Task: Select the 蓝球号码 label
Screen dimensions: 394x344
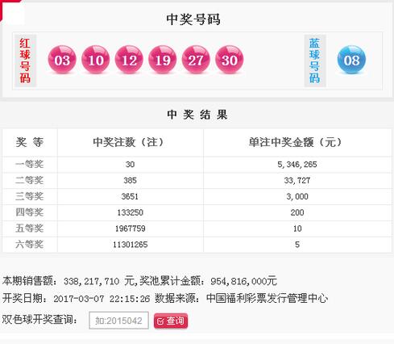Action: coord(314,61)
